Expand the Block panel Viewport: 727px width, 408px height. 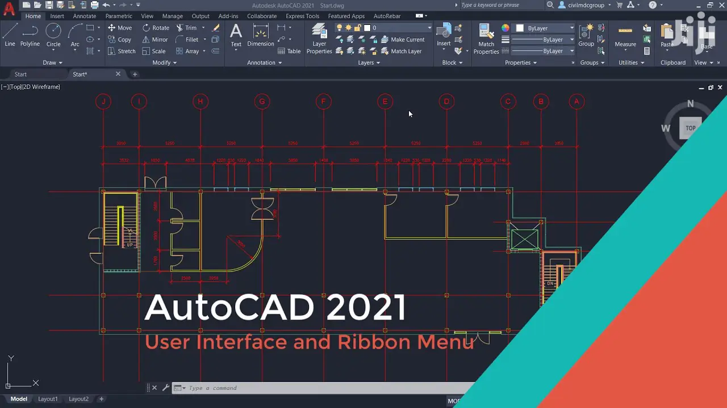click(453, 62)
